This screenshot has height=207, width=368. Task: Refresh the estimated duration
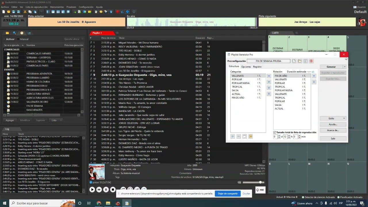click(313, 72)
